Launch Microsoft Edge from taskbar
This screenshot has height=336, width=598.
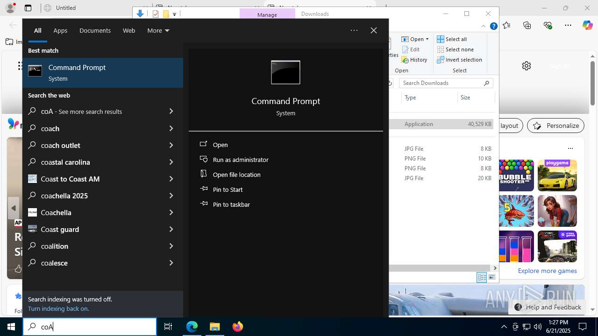click(192, 327)
